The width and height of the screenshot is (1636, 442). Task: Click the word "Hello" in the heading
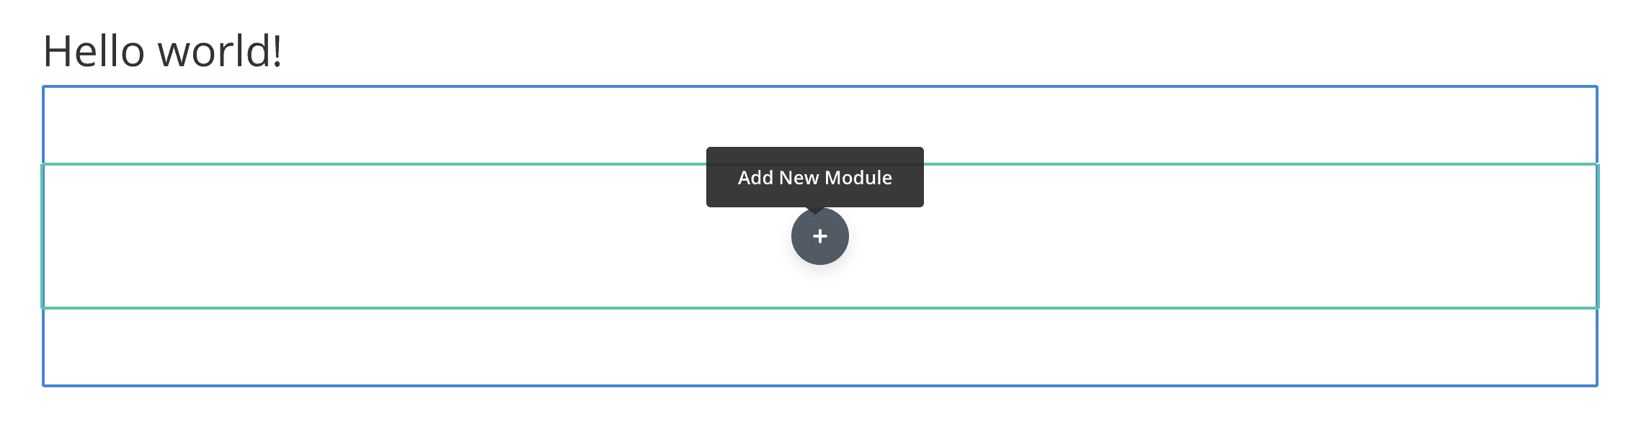[94, 51]
